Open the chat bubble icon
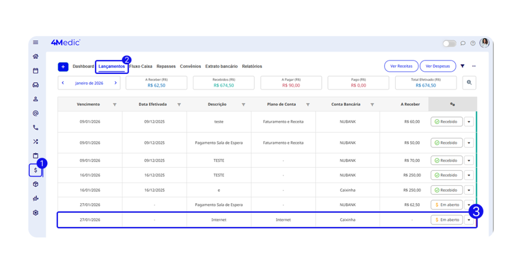Viewport: 523px width, 274px height. [463, 43]
